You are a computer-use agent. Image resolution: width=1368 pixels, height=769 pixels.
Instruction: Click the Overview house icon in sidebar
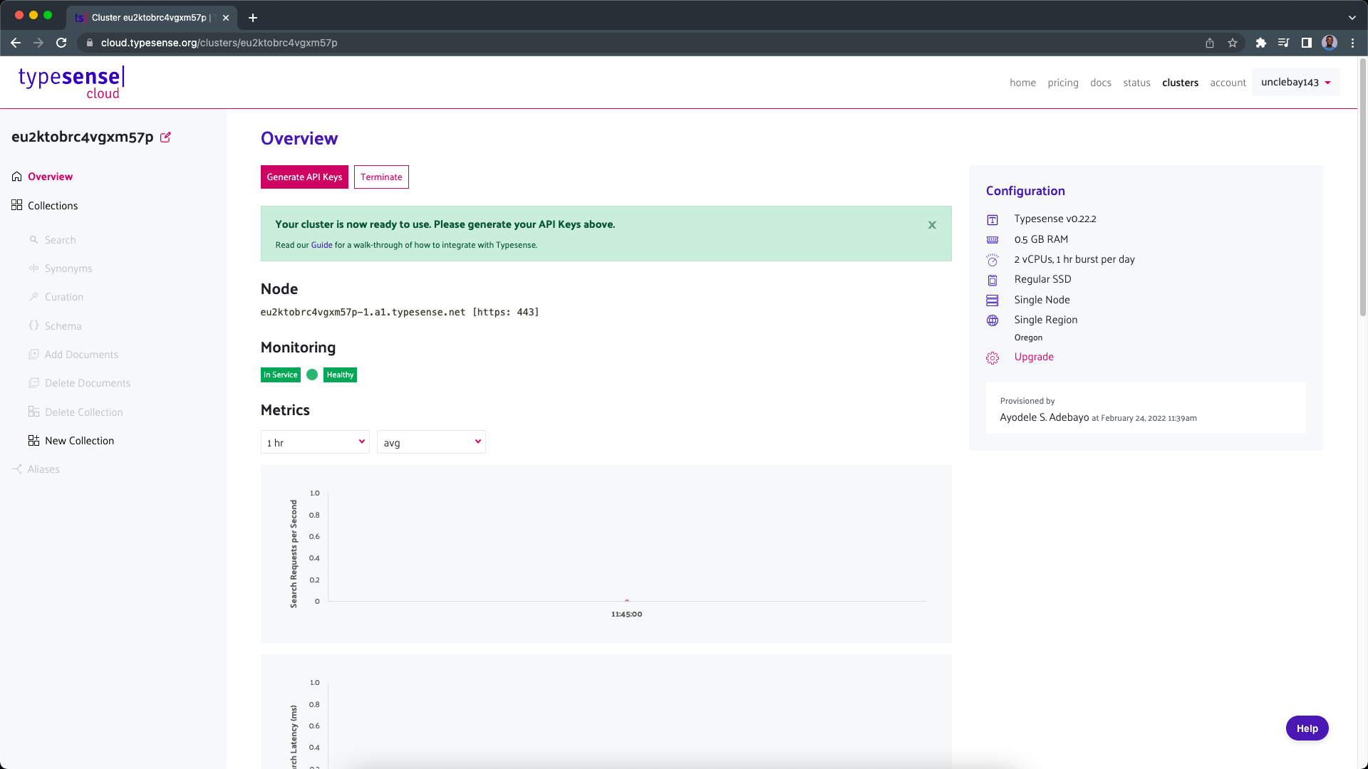pos(17,177)
